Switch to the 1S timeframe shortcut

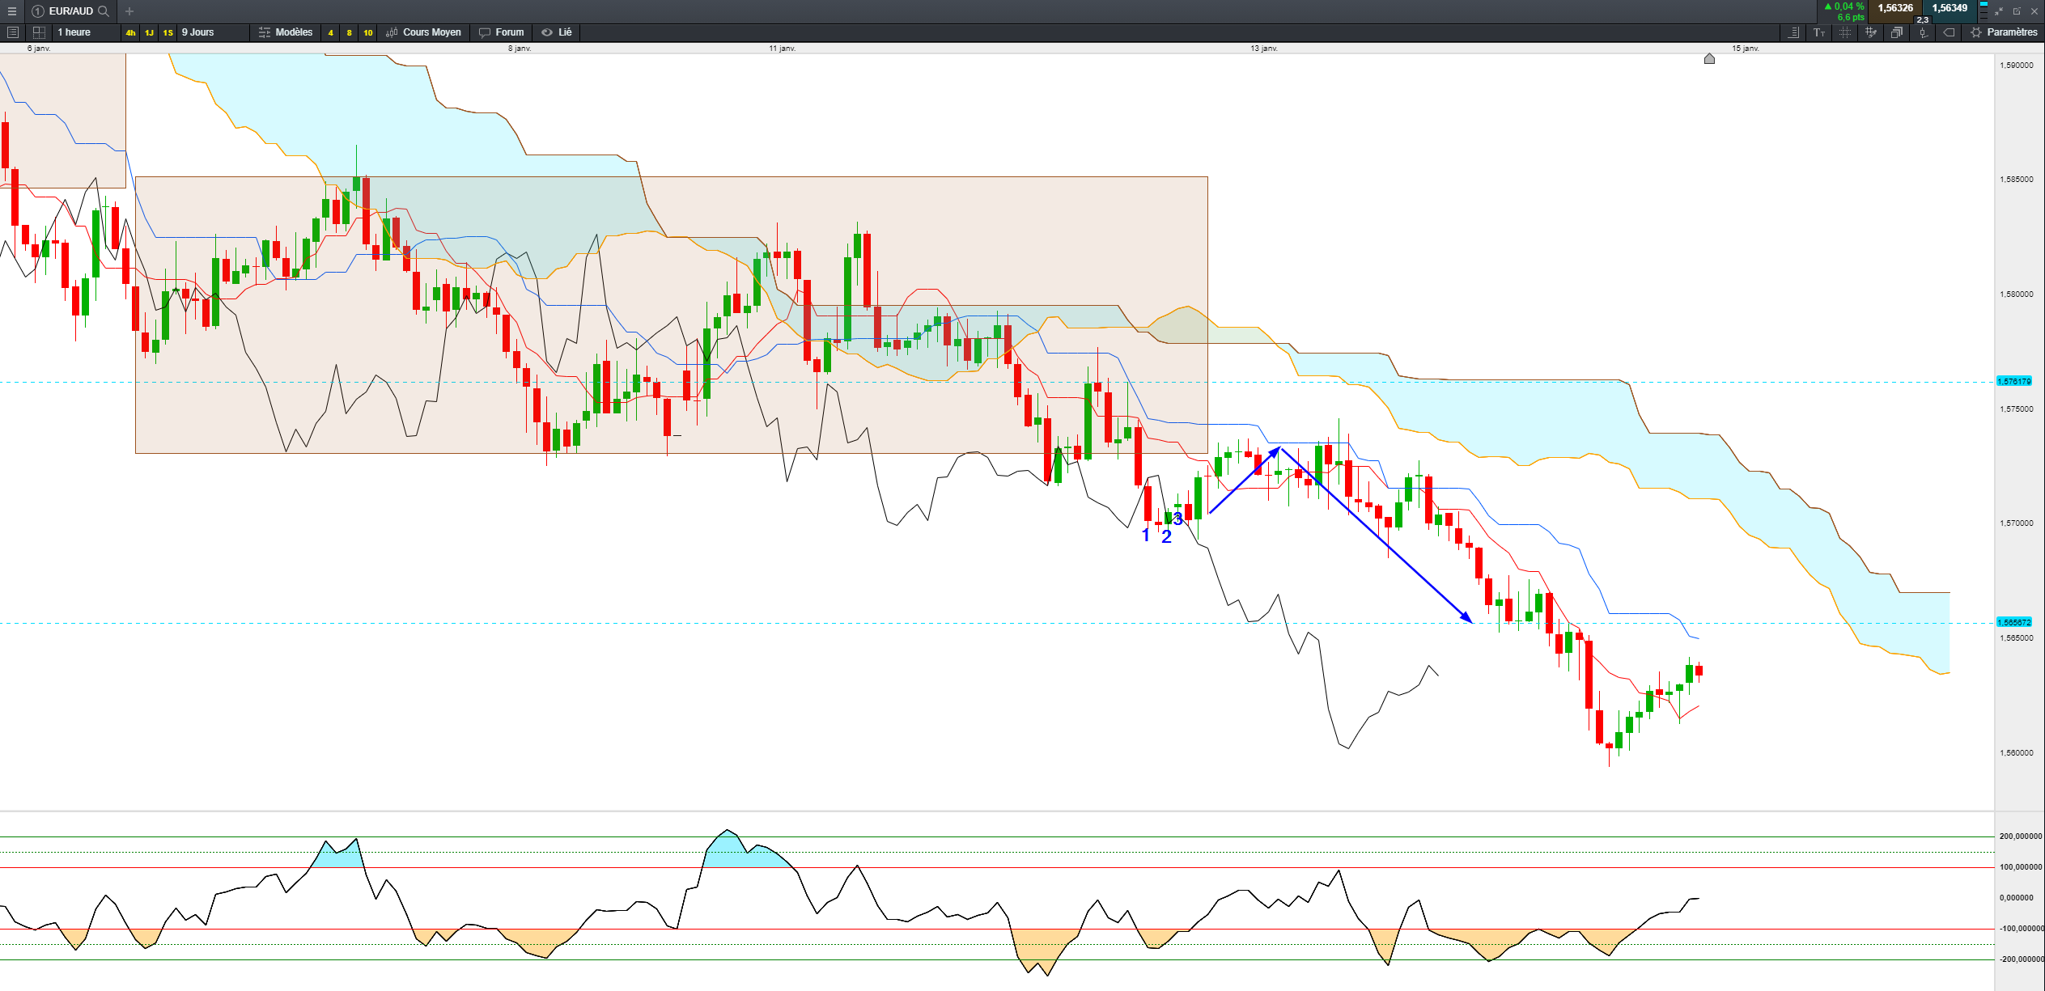168,33
